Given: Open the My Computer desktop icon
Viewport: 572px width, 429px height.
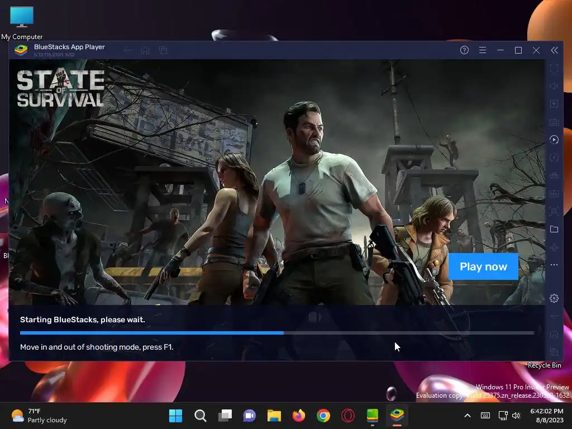Looking at the screenshot, I should [22, 22].
